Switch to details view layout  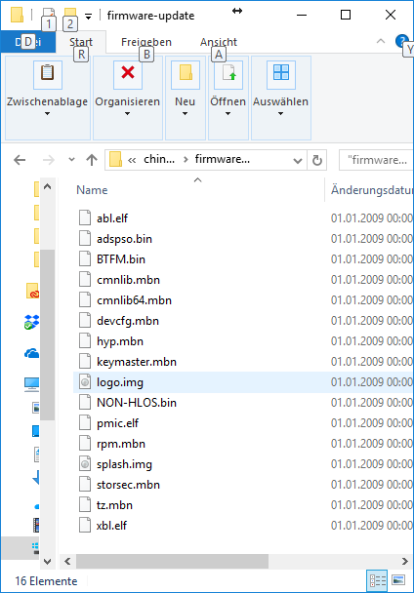click(x=377, y=579)
